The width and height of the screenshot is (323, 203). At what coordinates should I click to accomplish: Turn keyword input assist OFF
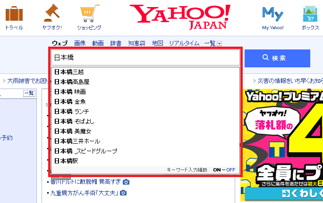tap(231, 170)
